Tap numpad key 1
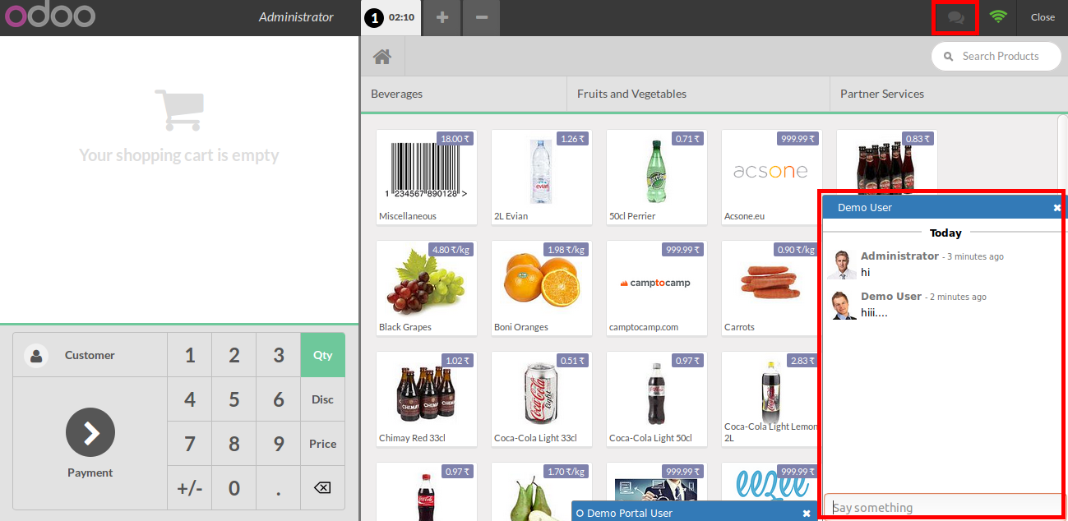 (x=190, y=355)
